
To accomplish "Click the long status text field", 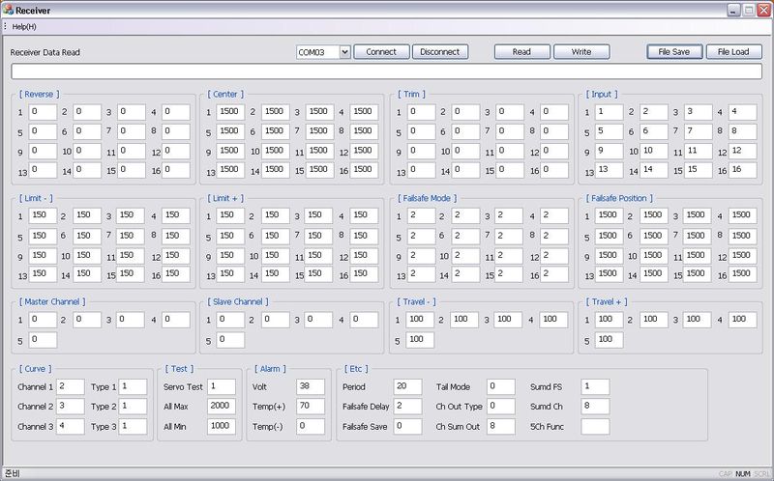I will pos(386,71).
